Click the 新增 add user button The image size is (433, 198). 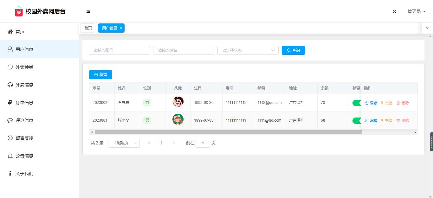point(100,75)
